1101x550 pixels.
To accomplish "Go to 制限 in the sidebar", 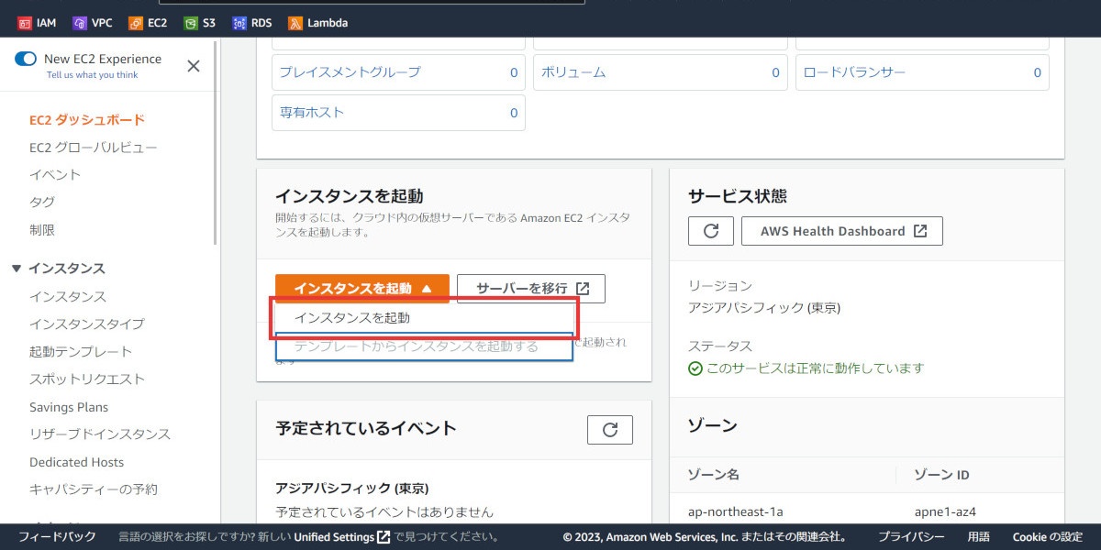I will coord(42,230).
